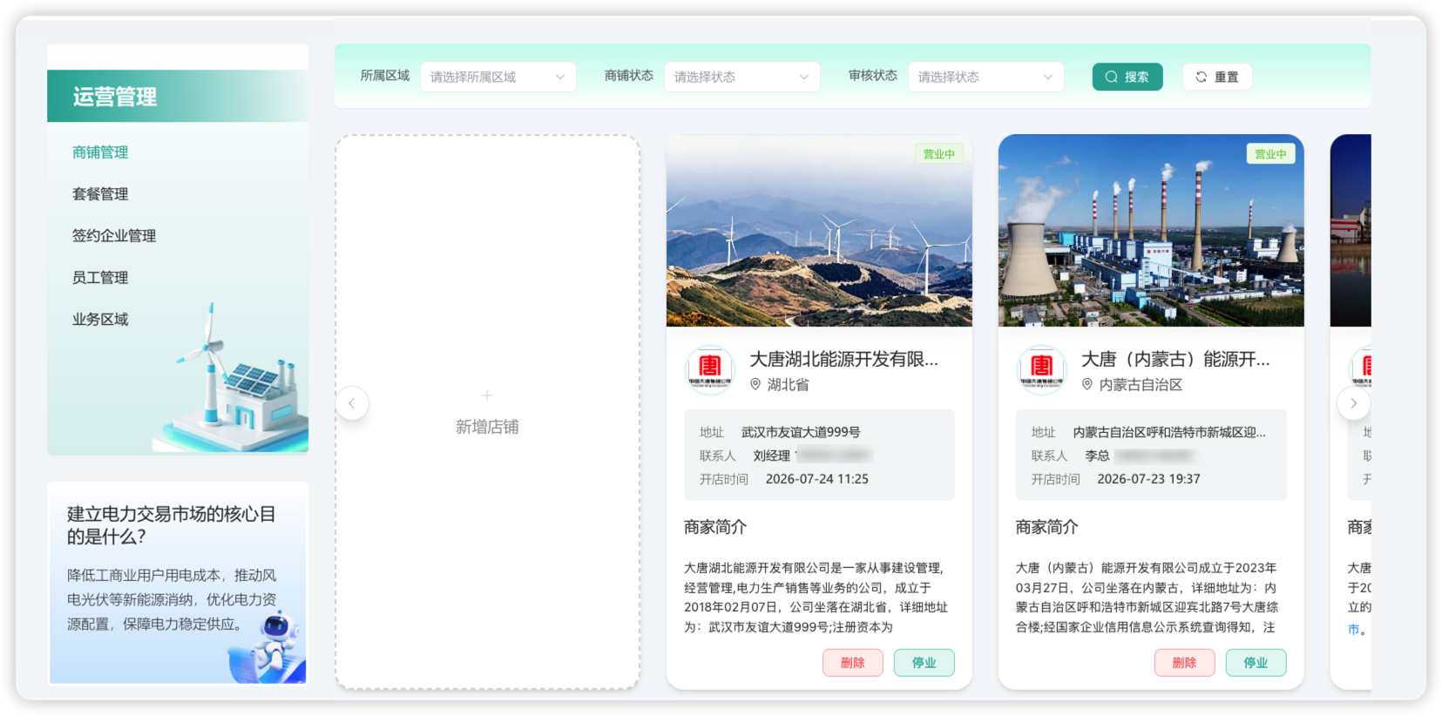Click the 大唐（内蒙古）能源 company logo
Viewport: 1442px width, 716px height.
(x=1042, y=369)
